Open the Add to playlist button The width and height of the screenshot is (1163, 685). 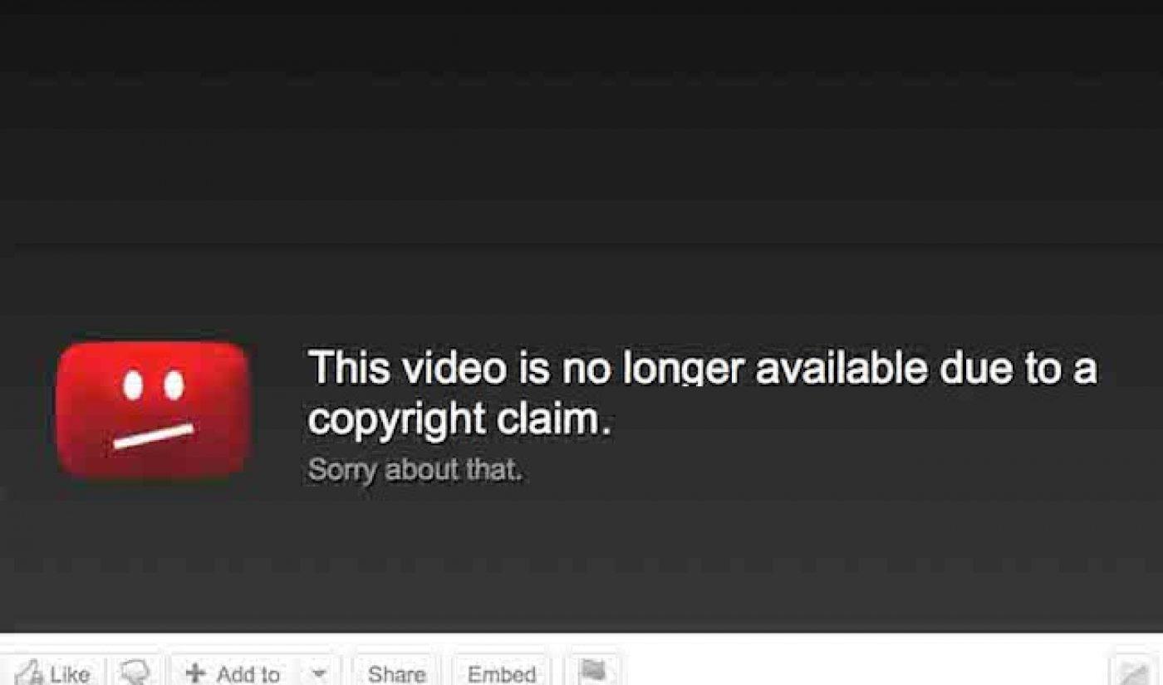click(x=233, y=672)
